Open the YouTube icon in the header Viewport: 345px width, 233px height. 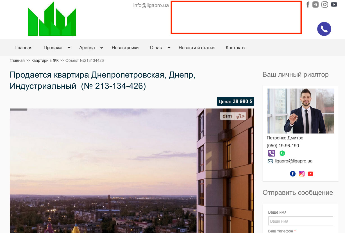[x=334, y=4]
